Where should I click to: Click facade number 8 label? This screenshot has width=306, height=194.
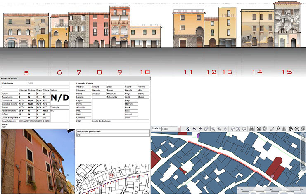click(99, 72)
